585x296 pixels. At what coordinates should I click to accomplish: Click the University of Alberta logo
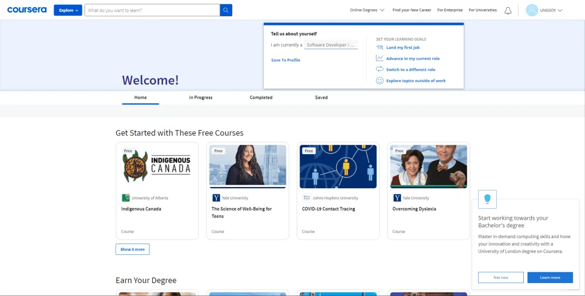[x=126, y=198]
